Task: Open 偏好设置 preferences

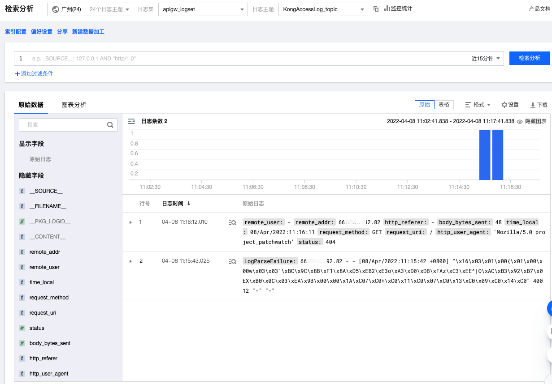Action: [x=42, y=32]
